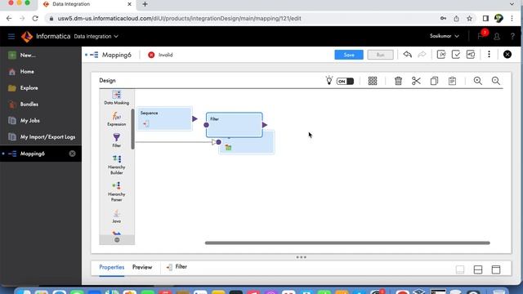The width and height of the screenshot is (523, 294).
Task: Expand the Saskumar user menu
Action: [445, 36]
